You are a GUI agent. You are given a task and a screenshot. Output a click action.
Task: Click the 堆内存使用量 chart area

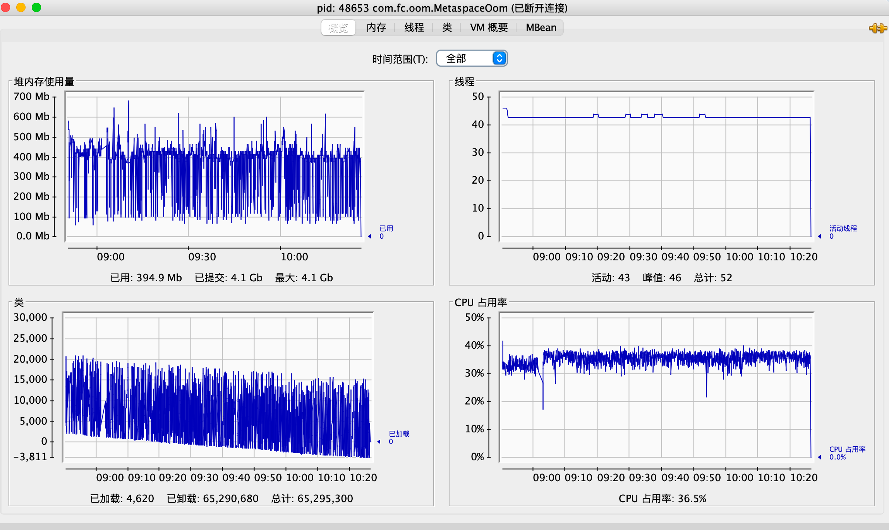point(214,166)
